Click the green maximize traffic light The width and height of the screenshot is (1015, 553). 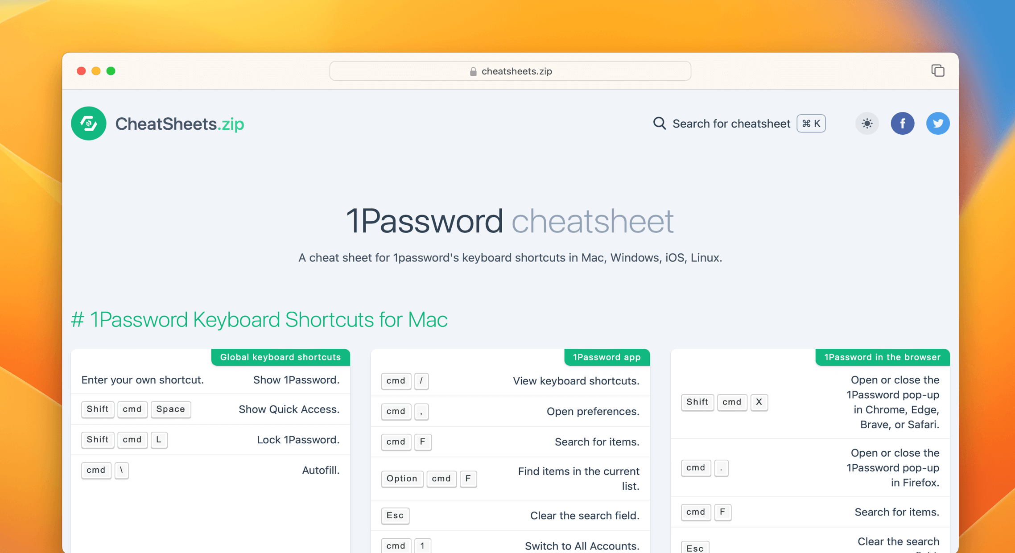point(111,70)
